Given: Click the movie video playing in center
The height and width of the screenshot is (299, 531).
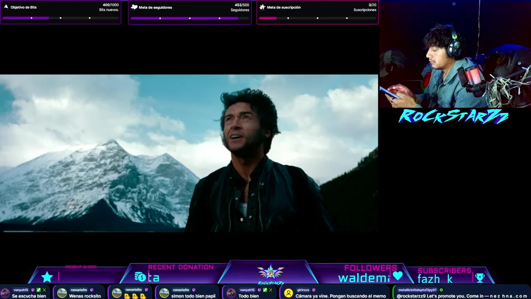Looking at the screenshot, I should pyautogui.click(x=189, y=153).
